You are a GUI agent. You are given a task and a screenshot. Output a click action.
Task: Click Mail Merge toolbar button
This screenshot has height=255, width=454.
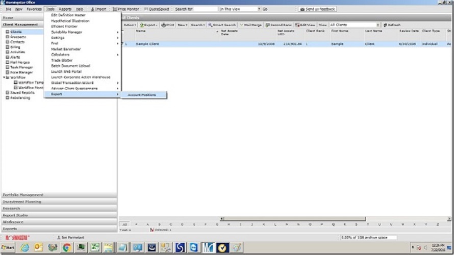[x=250, y=25]
